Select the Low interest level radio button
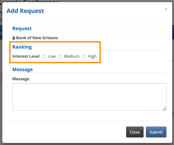This screenshot has width=174, height=145. 44,56
